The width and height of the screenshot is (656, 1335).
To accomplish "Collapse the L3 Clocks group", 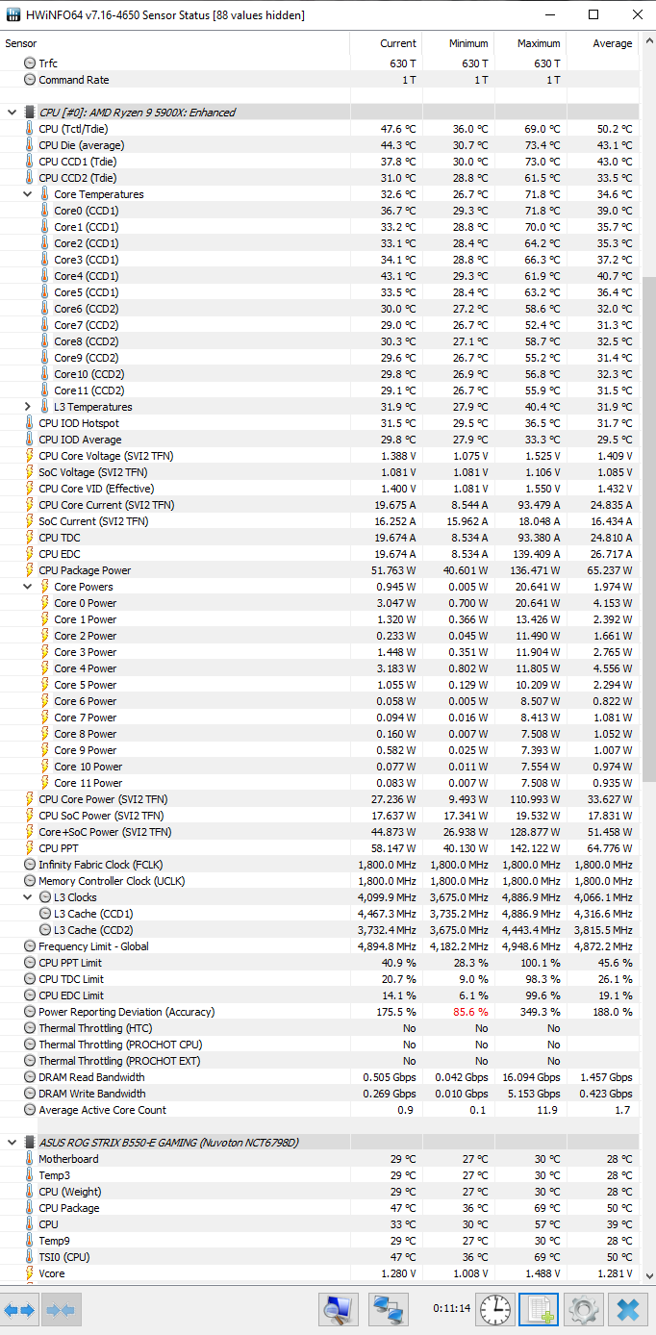I will pos(27,897).
